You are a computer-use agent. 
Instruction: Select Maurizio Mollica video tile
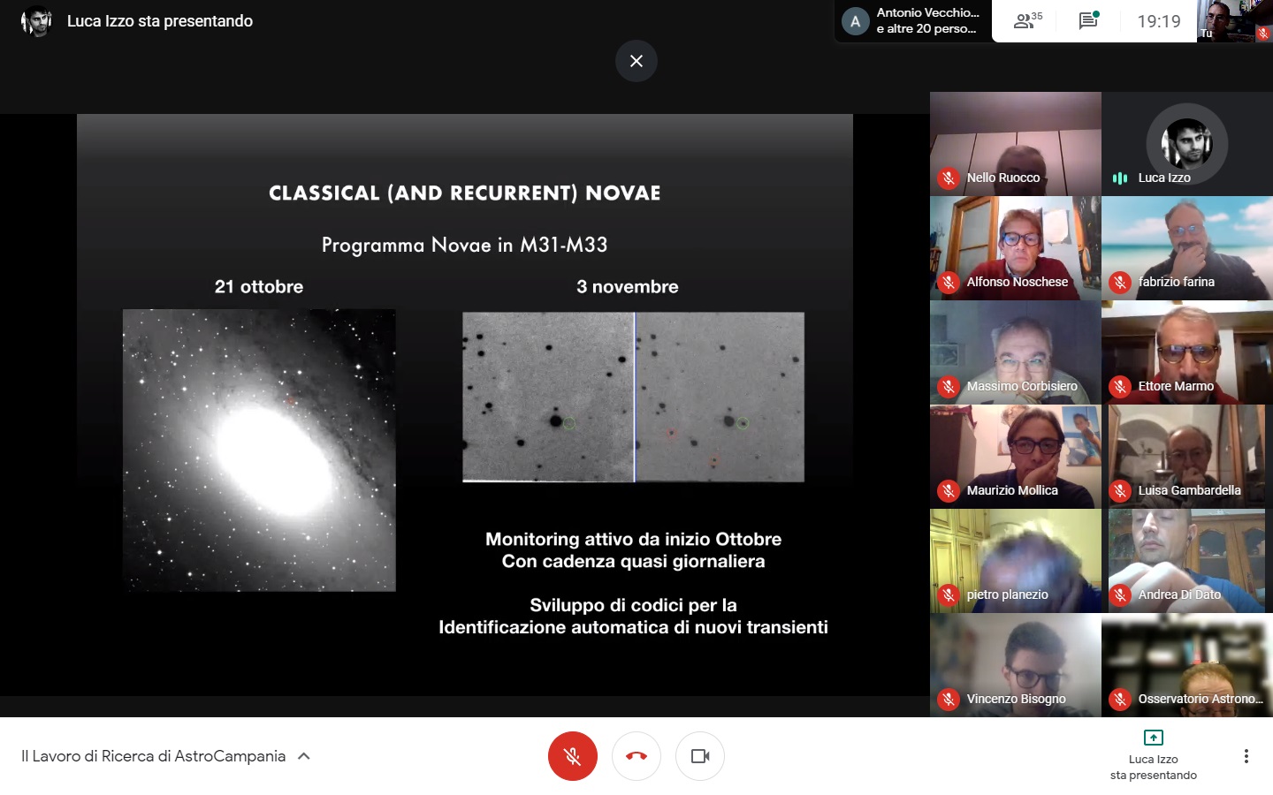click(x=1016, y=457)
